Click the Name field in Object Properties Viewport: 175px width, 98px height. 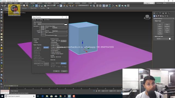(51, 24)
